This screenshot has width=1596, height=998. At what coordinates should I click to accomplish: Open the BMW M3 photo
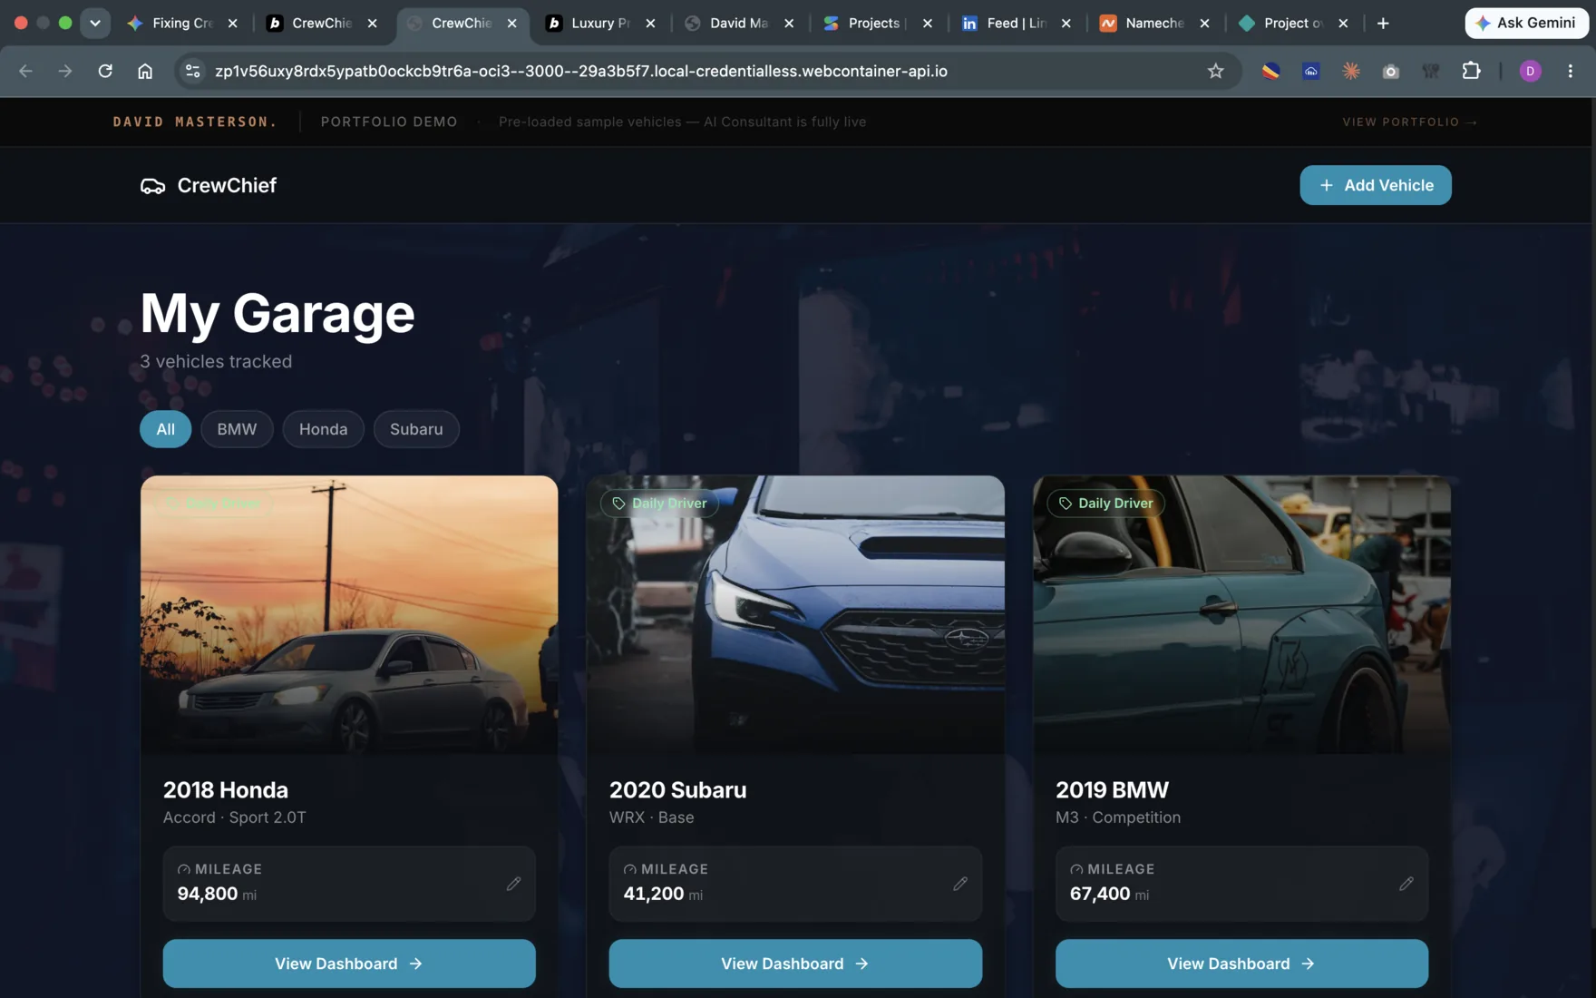click(x=1241, y=614)
